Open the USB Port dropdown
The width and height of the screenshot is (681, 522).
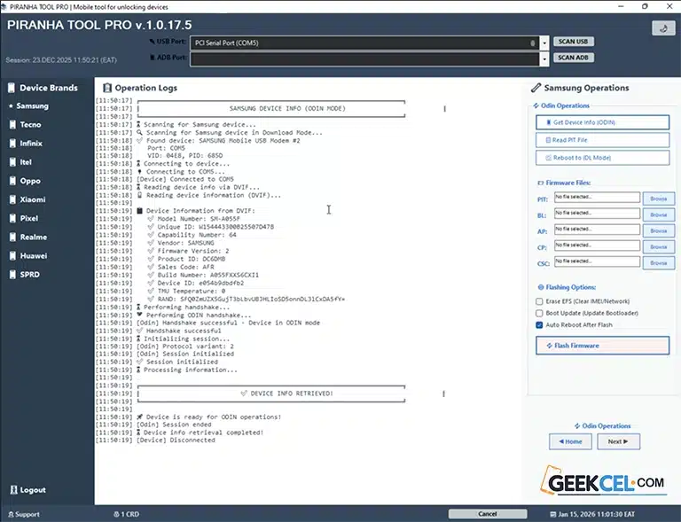point(544,43)
